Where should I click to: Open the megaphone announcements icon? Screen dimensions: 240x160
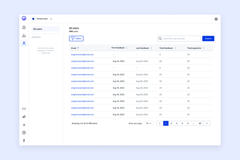[24, 117]
